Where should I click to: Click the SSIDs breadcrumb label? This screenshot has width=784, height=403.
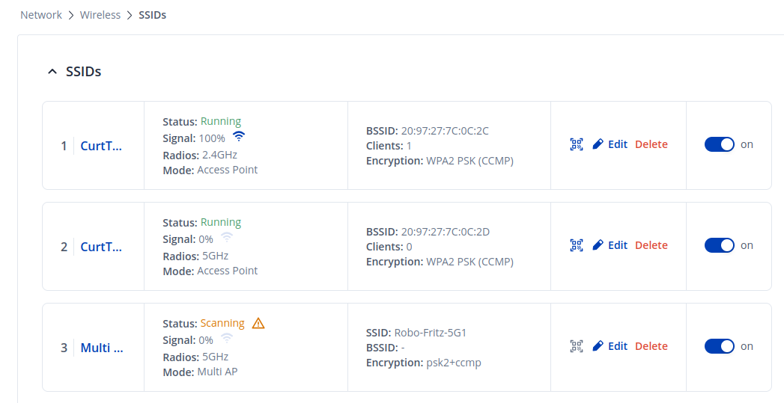tap(152, 15)
